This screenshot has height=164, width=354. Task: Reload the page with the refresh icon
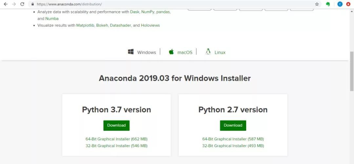pos(22,4)
